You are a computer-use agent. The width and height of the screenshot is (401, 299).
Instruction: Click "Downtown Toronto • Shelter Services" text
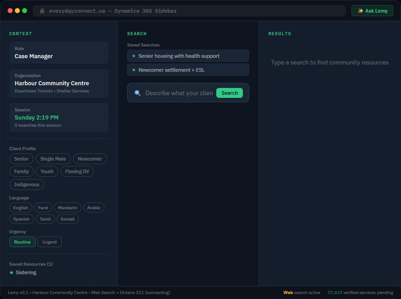52,91
